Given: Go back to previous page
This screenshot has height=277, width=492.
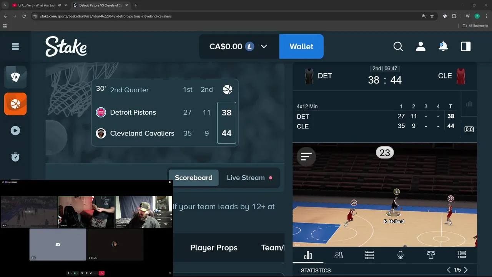Looking at the screenshot, I should coord(5,16).
